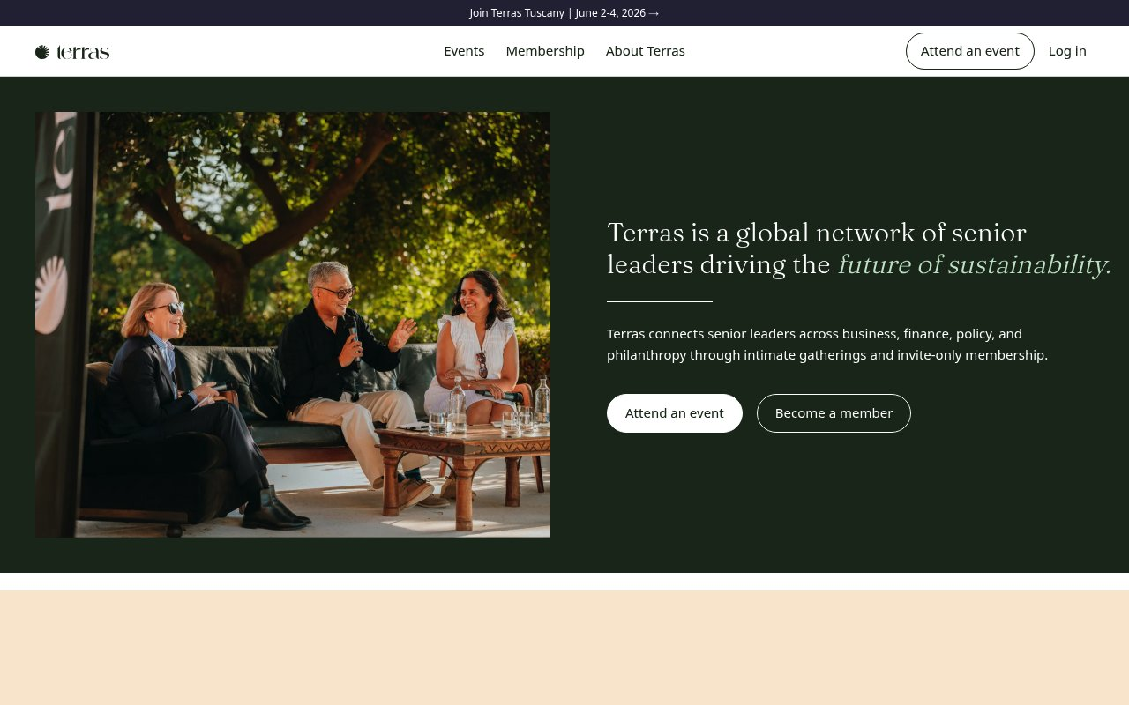Go to About Terras page
The height and width of the screenshot is (705, 1129).
point(646,51)
